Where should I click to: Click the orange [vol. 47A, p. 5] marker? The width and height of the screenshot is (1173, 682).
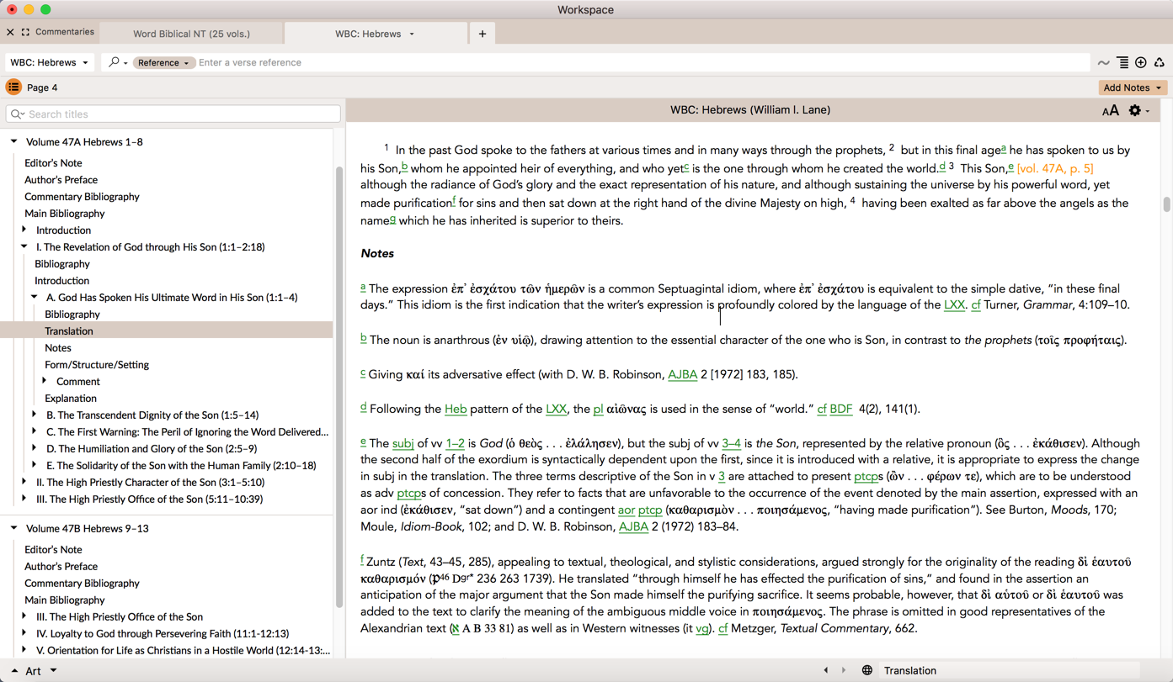[x=1055, y=168]
